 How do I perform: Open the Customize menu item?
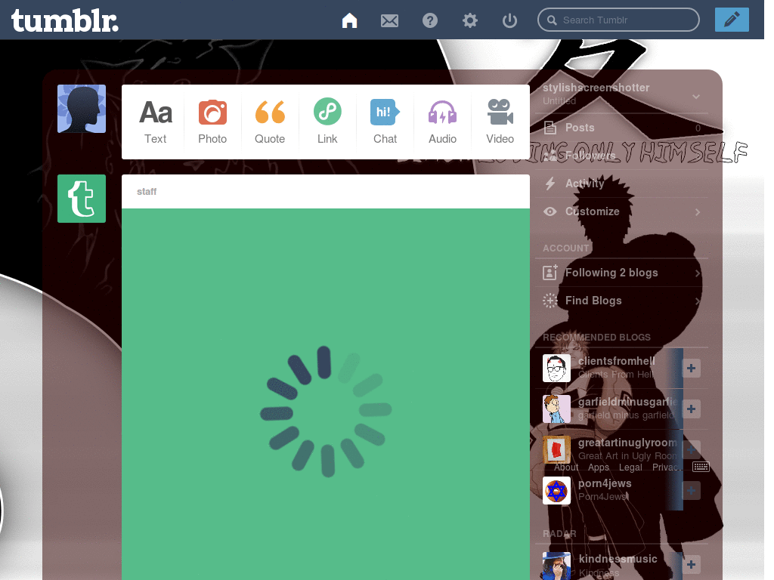coord(622,211)
